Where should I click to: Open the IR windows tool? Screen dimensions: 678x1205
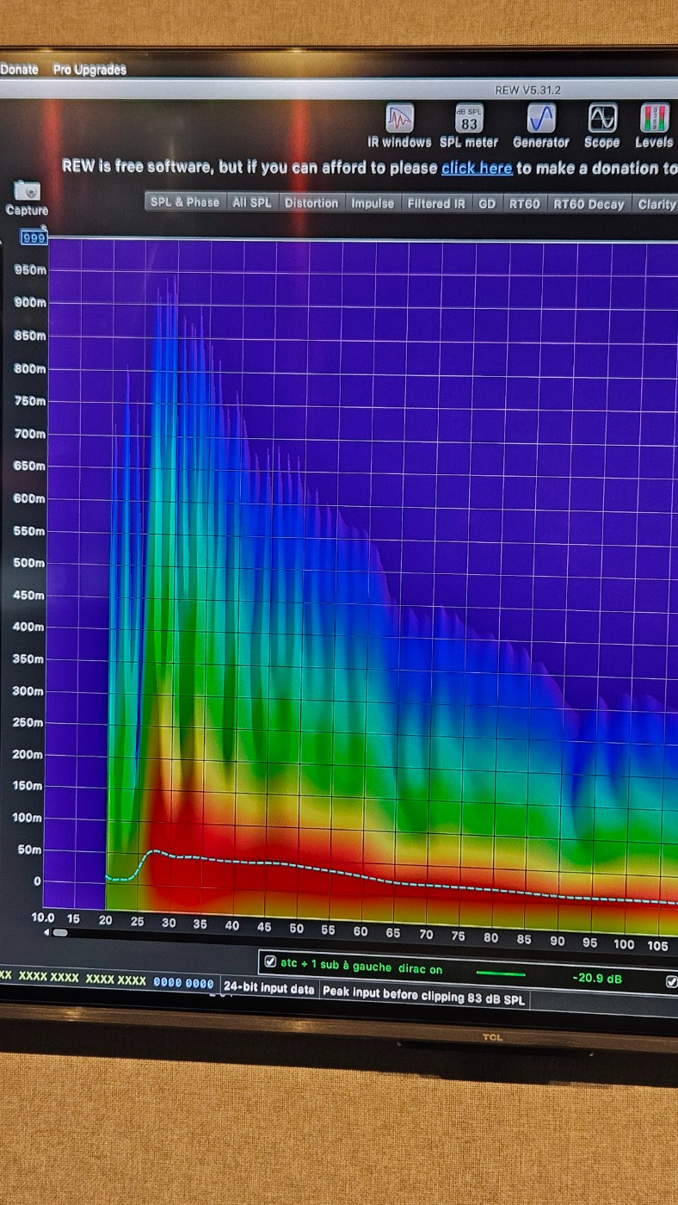point(399,119)
